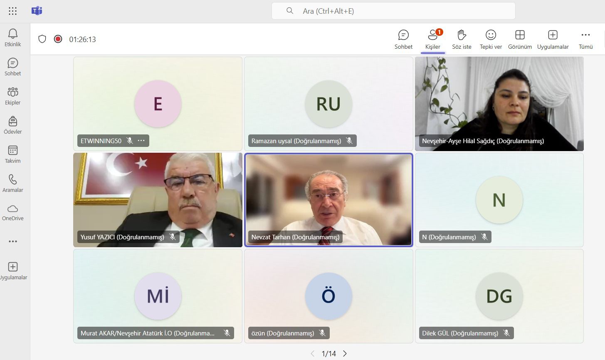Expand the Tümü more options menu

point(585,39)
